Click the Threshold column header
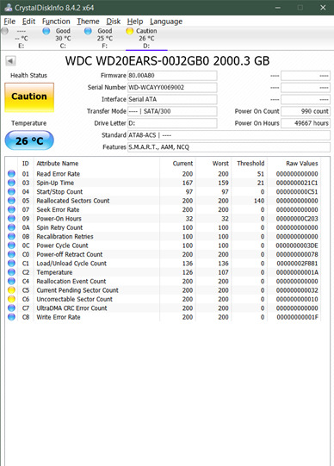This screenshot has height=466, width=334. pyautogui.click(x=251, y=164)
